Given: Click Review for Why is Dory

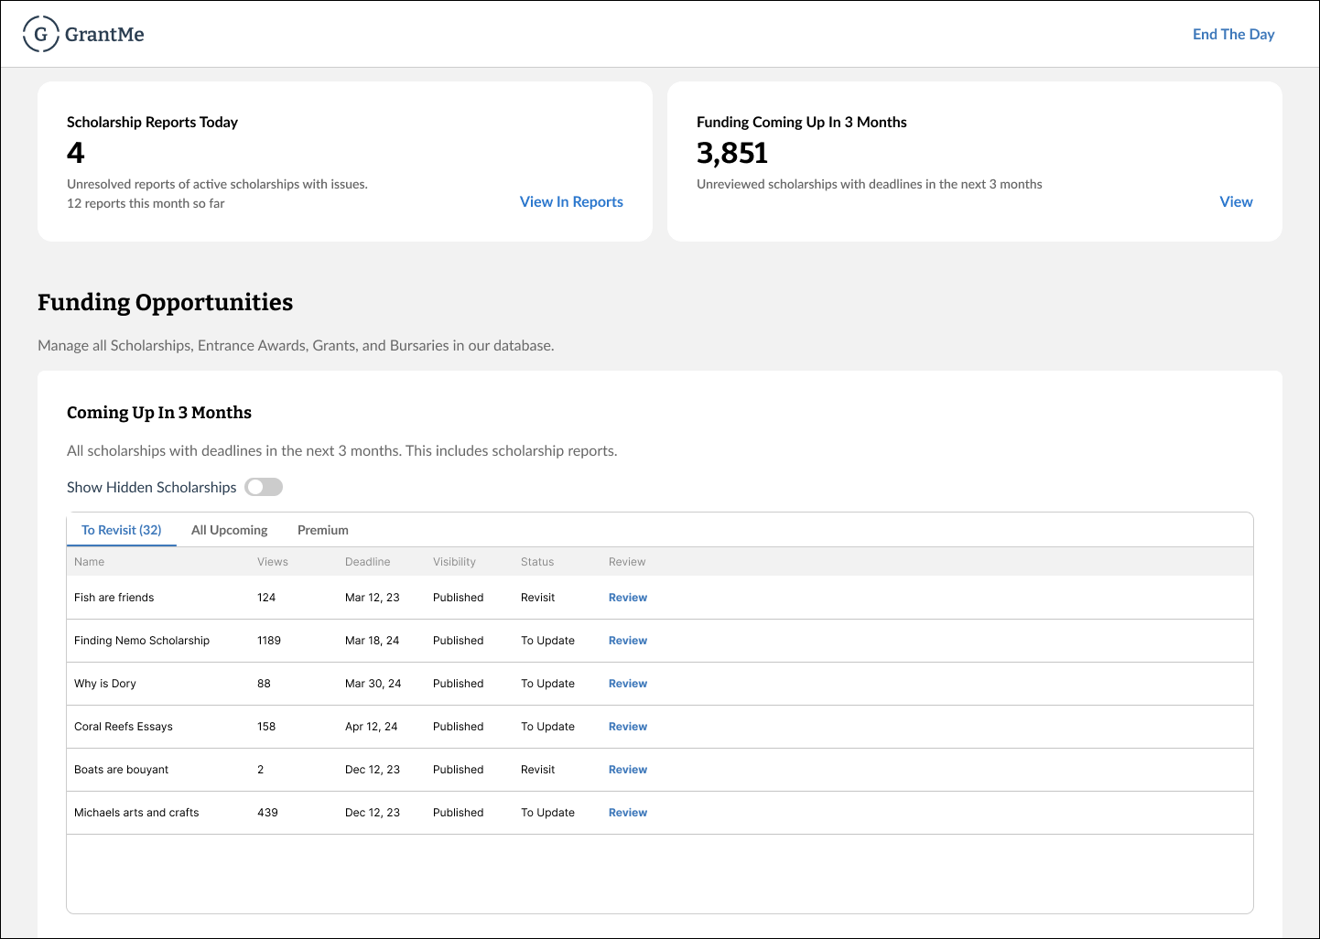Looking at the screenshot, I should pyautogui.click(x=628, y=684).
